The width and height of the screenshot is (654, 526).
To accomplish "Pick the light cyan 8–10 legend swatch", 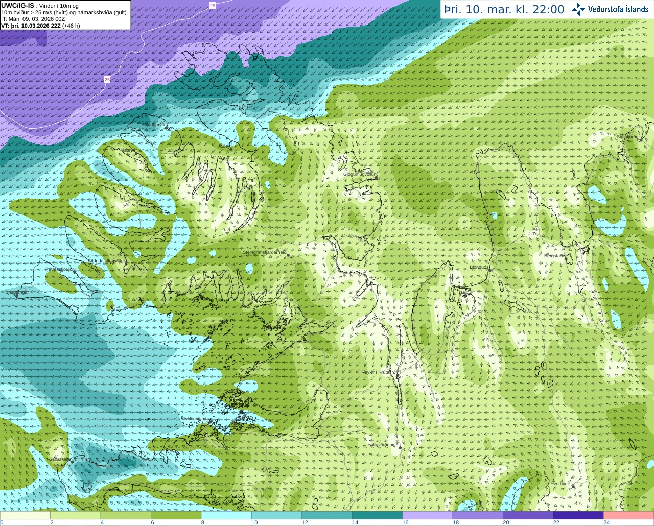I will [226, 515].
